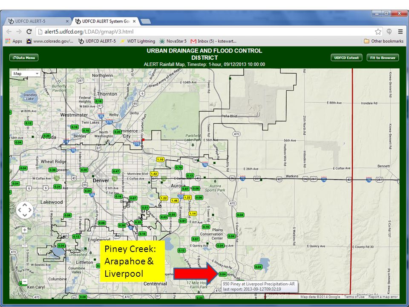
Task: Click the green 0.28 rainfall marker
Action: [122, 225]
